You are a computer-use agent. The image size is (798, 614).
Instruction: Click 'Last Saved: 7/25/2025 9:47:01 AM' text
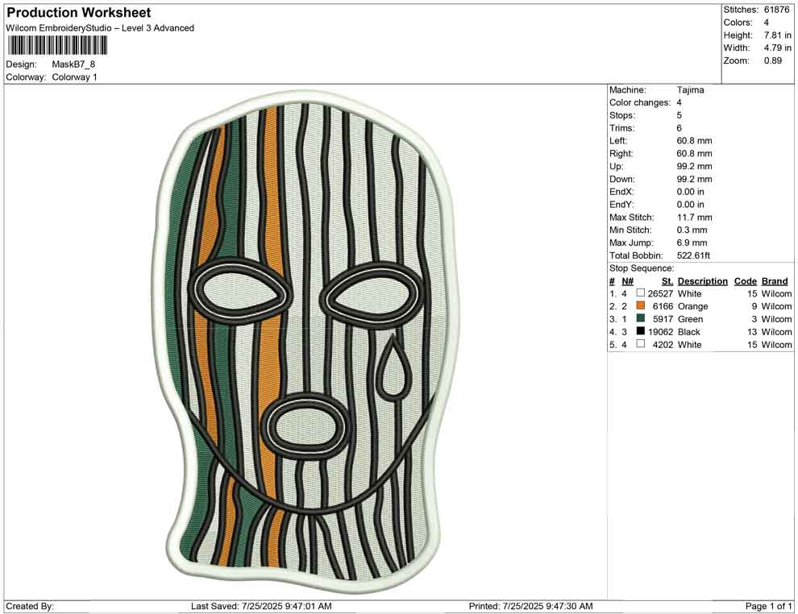pyautogui.click(x=261, y=606)
